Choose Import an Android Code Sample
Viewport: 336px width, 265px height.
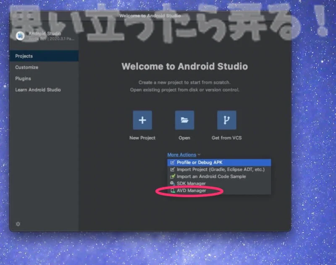[x=219, y=177]
